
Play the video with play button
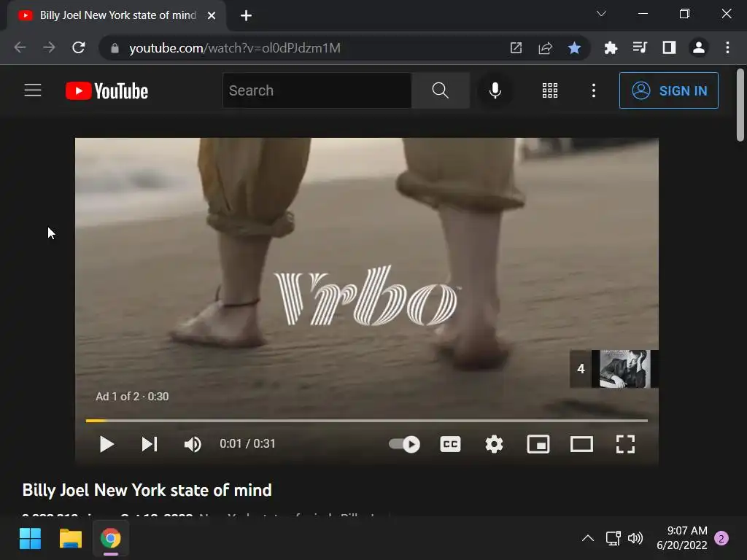tap(107, 444)
